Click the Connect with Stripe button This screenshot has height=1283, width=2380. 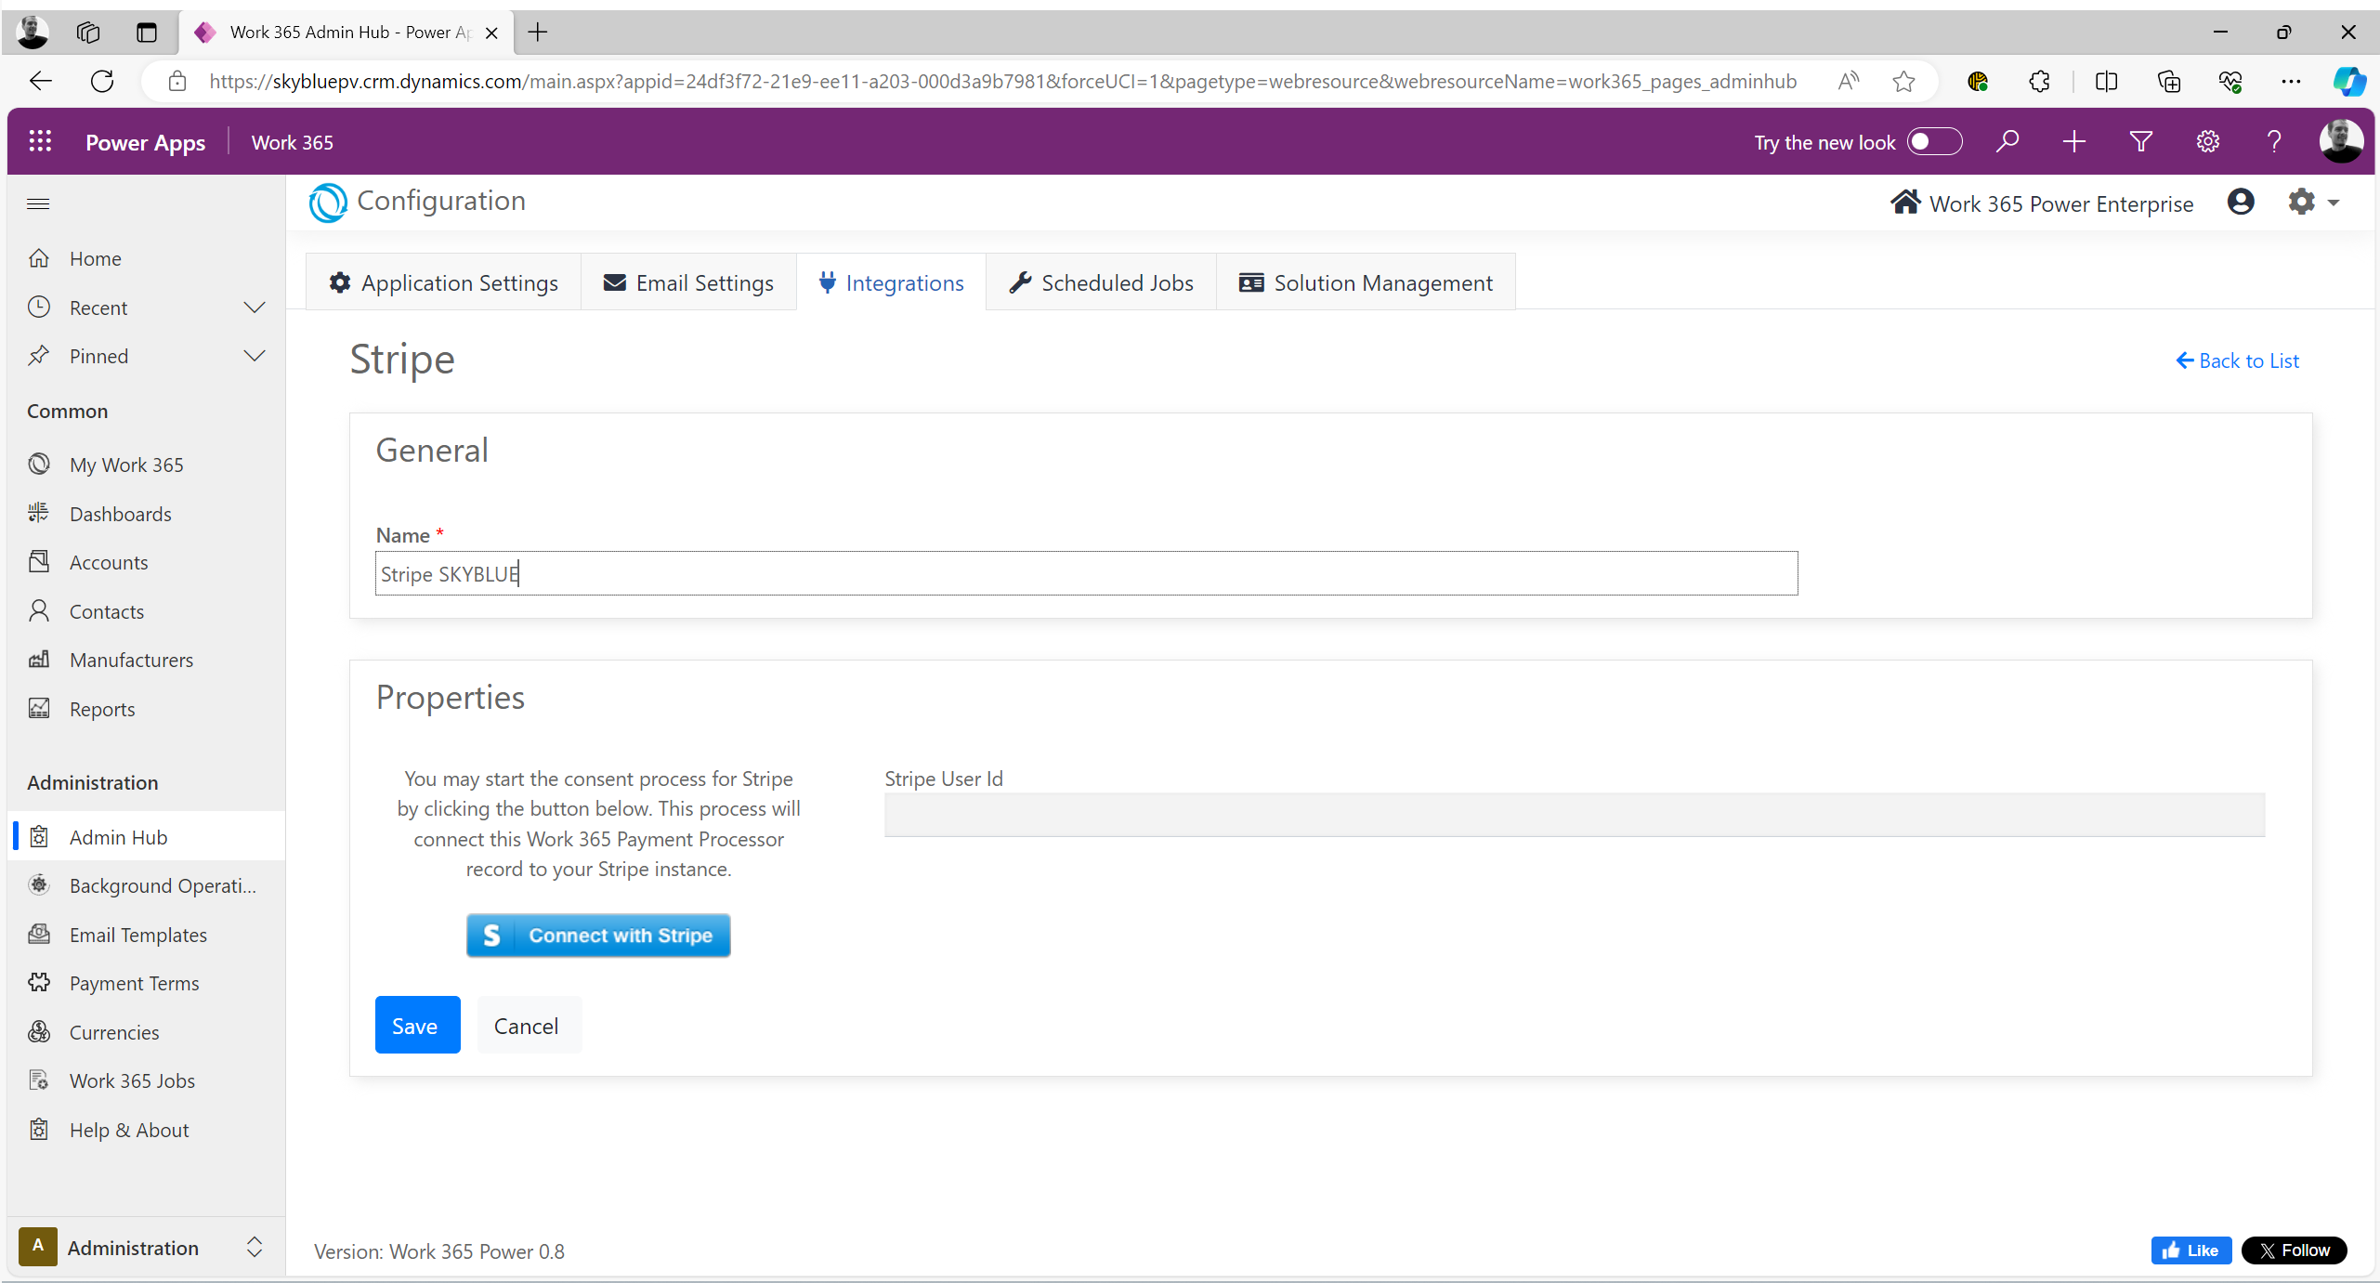[598, 935]
